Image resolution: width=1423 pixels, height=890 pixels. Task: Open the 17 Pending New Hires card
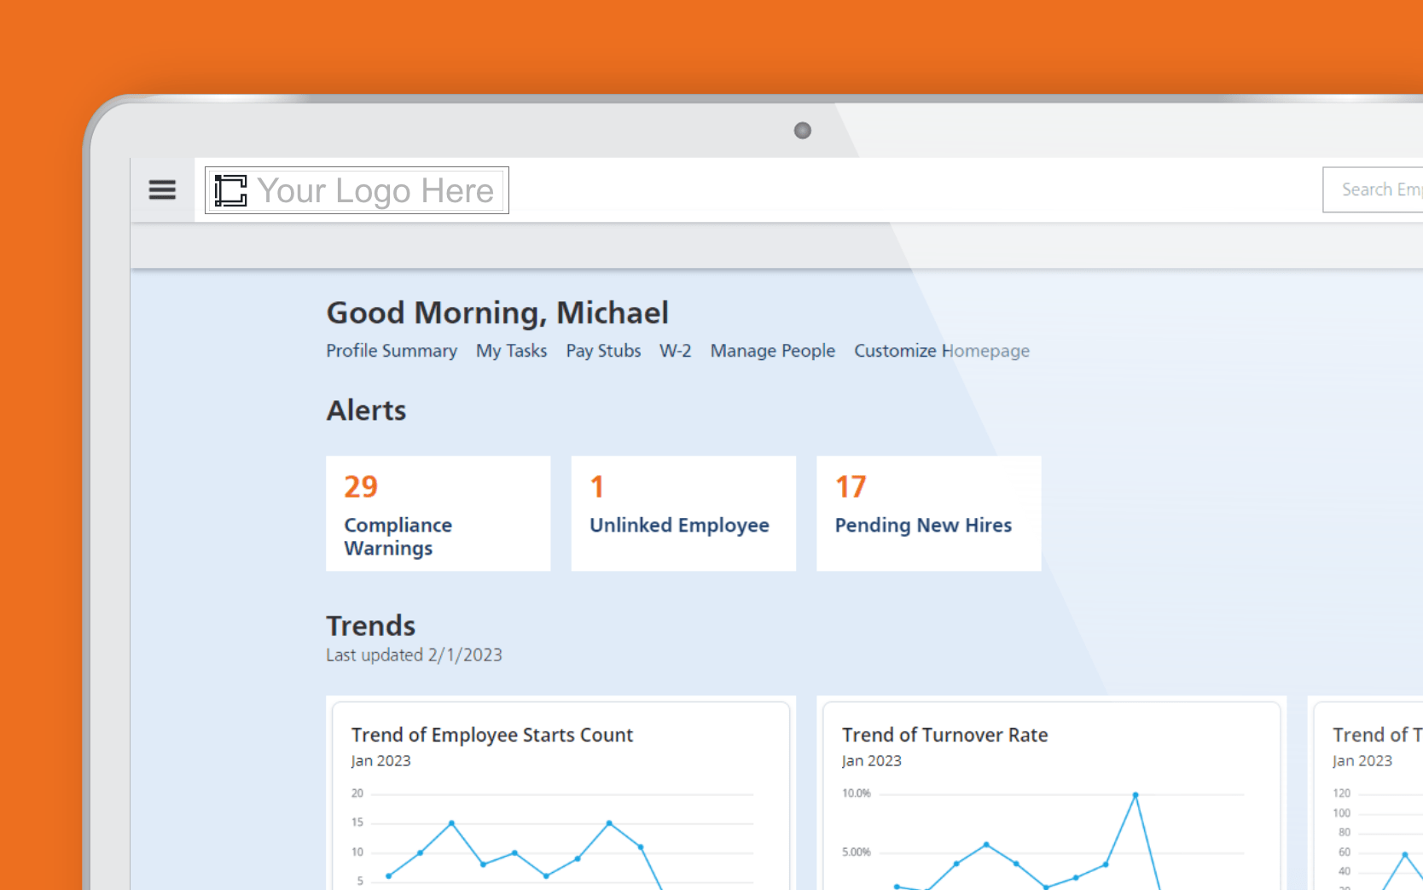click(x=929, y=514)
